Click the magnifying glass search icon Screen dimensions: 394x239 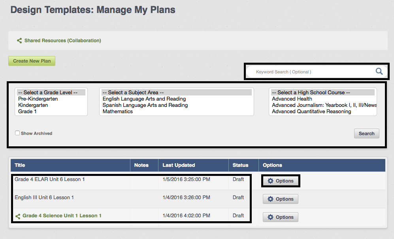[379, 71]
